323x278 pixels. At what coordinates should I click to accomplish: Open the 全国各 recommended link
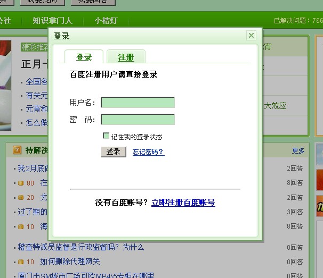37,82
